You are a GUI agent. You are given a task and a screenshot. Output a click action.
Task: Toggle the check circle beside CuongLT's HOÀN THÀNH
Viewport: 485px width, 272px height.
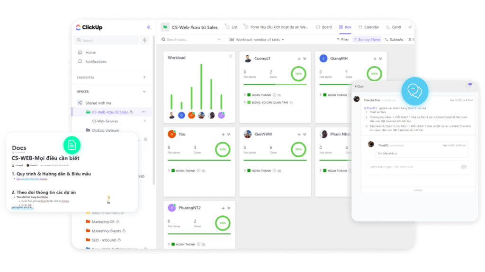tap(274, 95)
